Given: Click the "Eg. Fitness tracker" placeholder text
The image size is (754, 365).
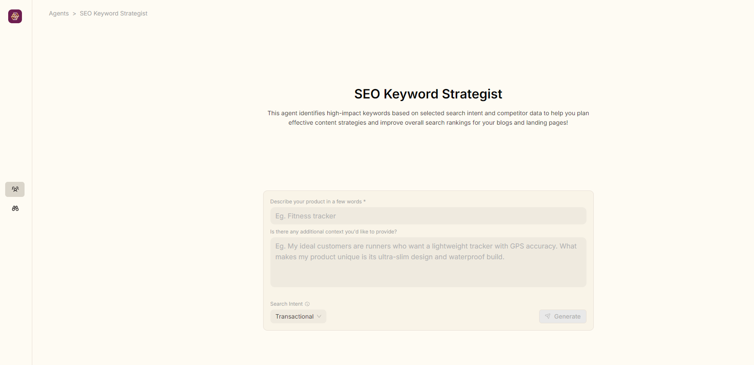Looking at the screenshot, I should click(306, 216).
